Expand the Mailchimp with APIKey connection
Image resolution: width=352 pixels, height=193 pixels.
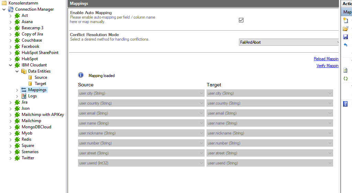click(10, 115)
